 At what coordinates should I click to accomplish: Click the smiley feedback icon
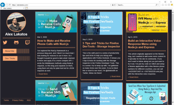pos(172,5)
